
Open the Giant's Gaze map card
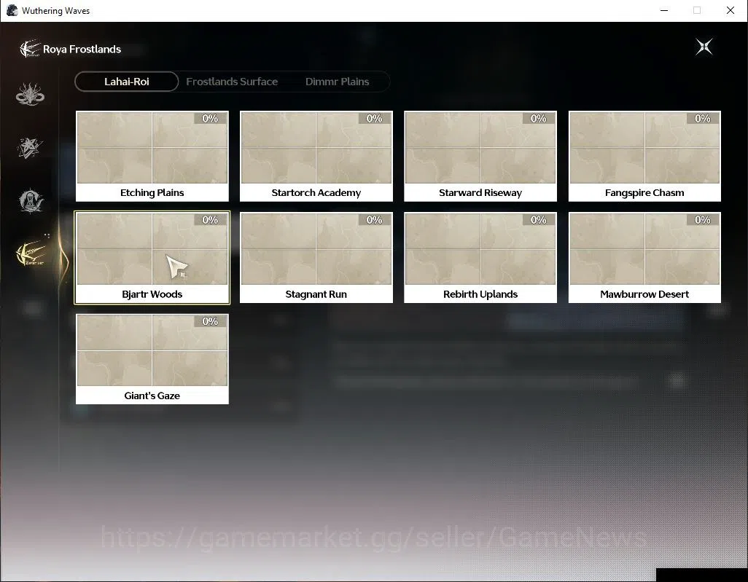(x=152, y=359)
